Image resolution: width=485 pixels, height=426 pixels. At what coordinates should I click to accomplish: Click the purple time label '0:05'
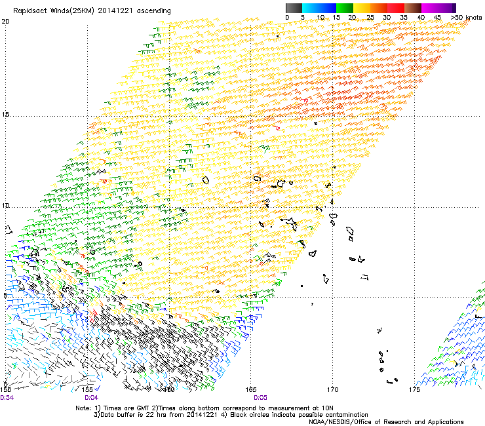click(x=260, y=398)
